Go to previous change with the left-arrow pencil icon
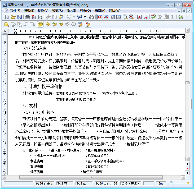 (54, 24)
